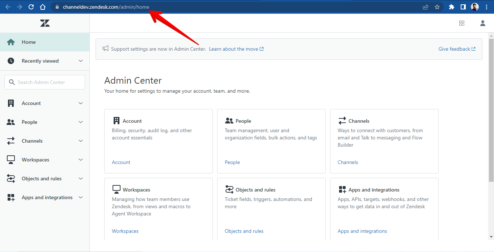Expand Channels section chevron
Screen dimensions: 494x252
pyautogui.click(x=81, y=141)
